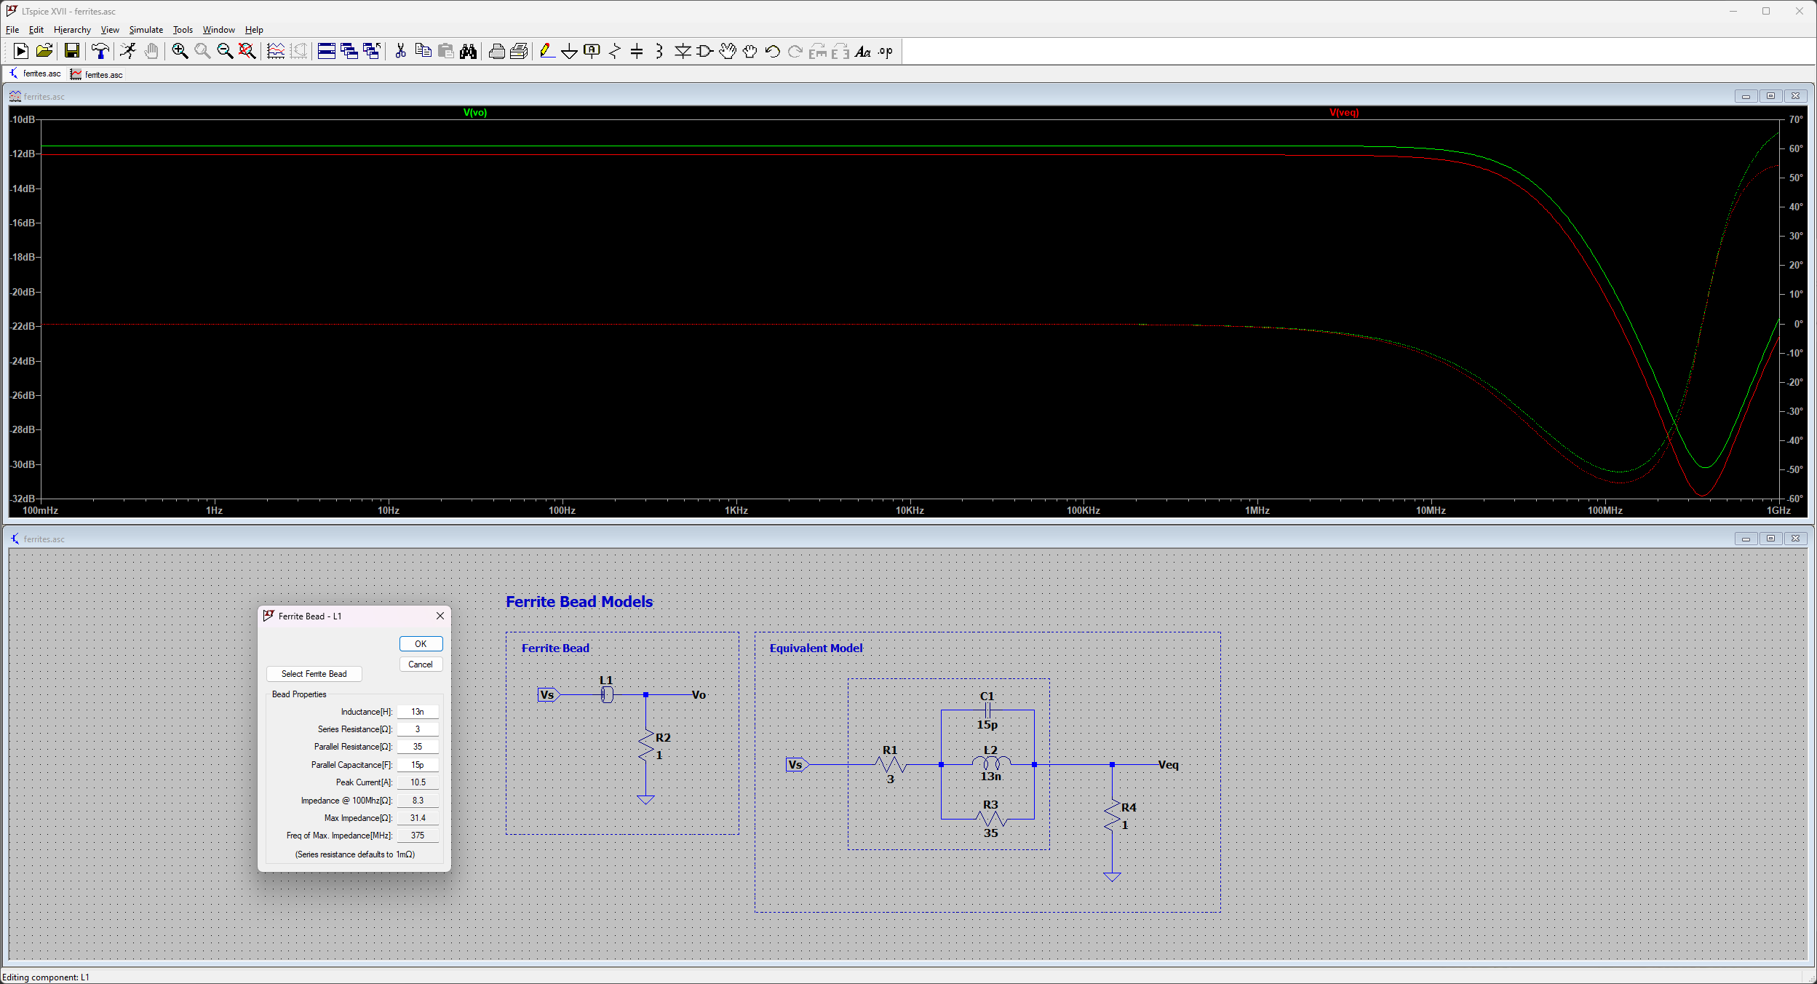Switch to the ferrites.asc schematic tab
The height and width of the screenshot is (984, 1817).
tap(36, 74)
